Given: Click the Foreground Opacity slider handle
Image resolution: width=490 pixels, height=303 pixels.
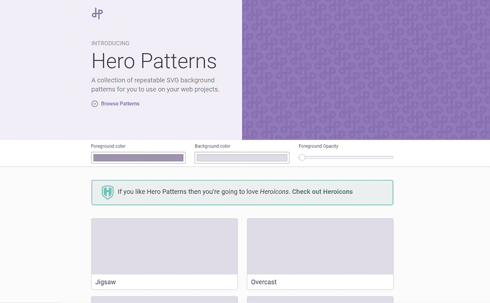Looking at the screenshot, I should [x=303, y=157].
